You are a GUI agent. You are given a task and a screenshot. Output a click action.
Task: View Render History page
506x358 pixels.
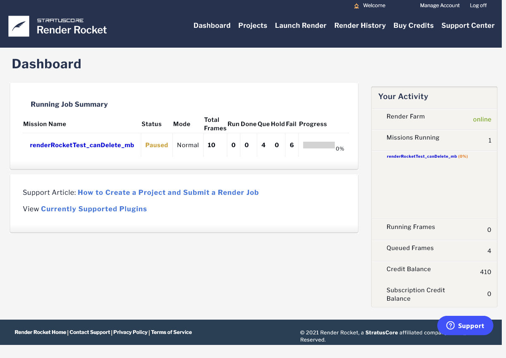[x=360, y=26]
